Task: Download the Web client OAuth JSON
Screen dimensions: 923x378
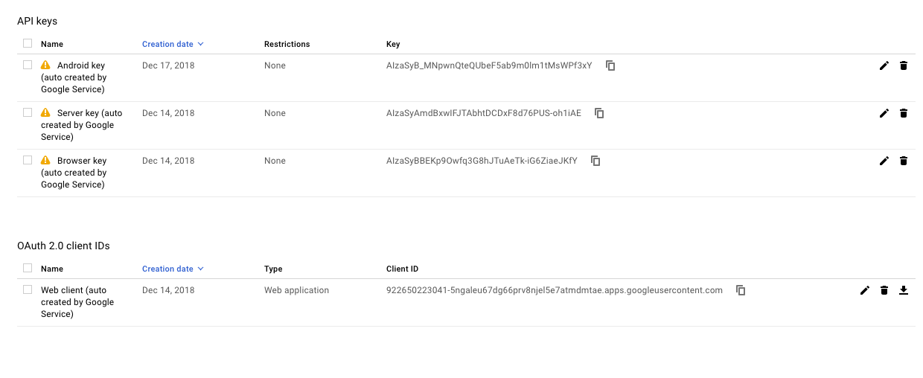Action: (x=904, y=290)
